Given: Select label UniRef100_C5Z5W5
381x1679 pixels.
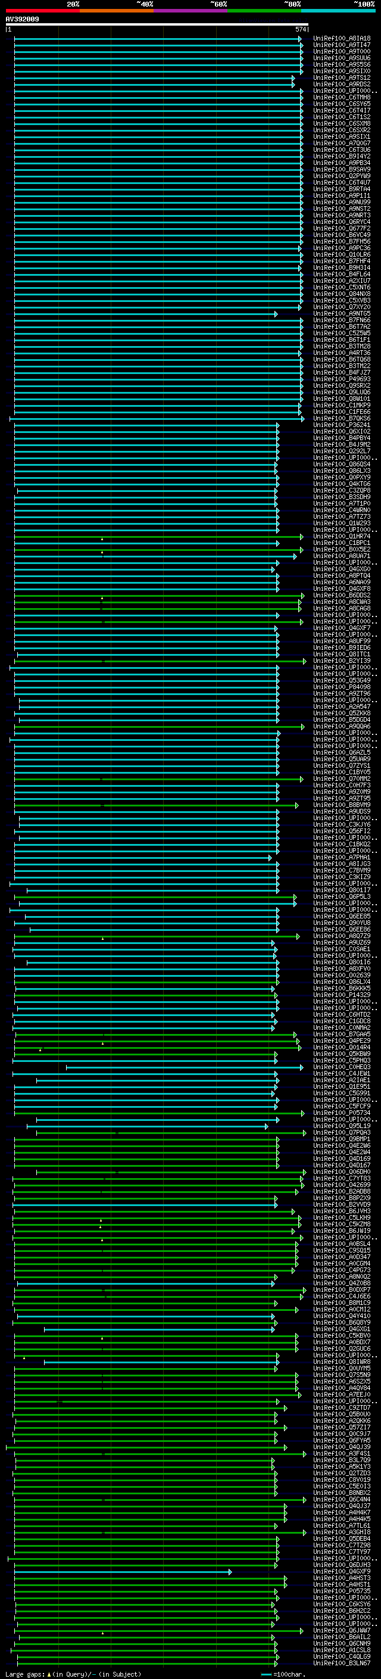Looking at the screenshot, I should (342, 333).
